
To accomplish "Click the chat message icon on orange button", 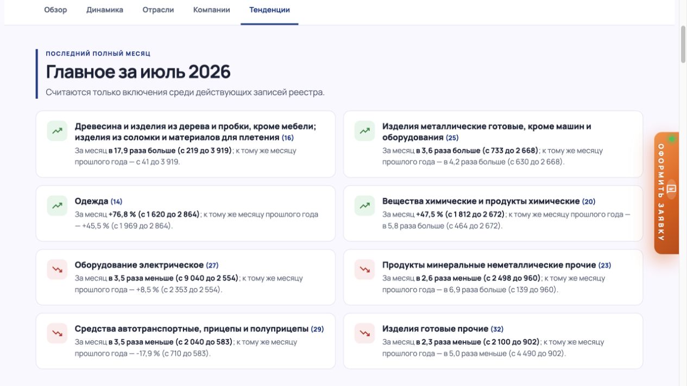I will point(671,189).
